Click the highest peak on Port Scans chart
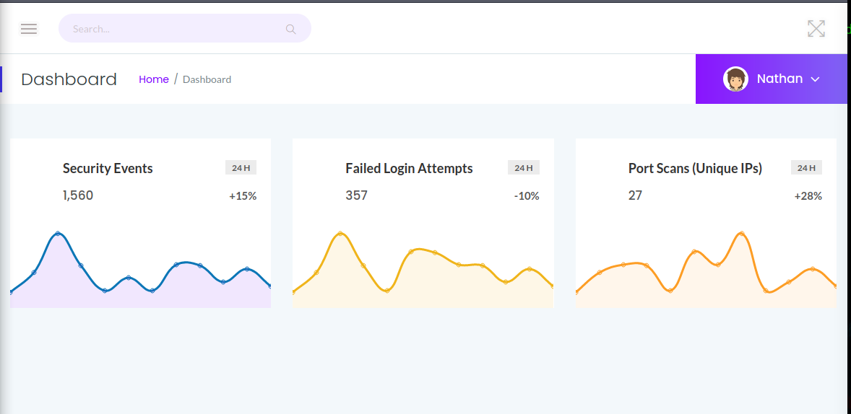This screenshot has height=414, width=851. tap(741, 233)
